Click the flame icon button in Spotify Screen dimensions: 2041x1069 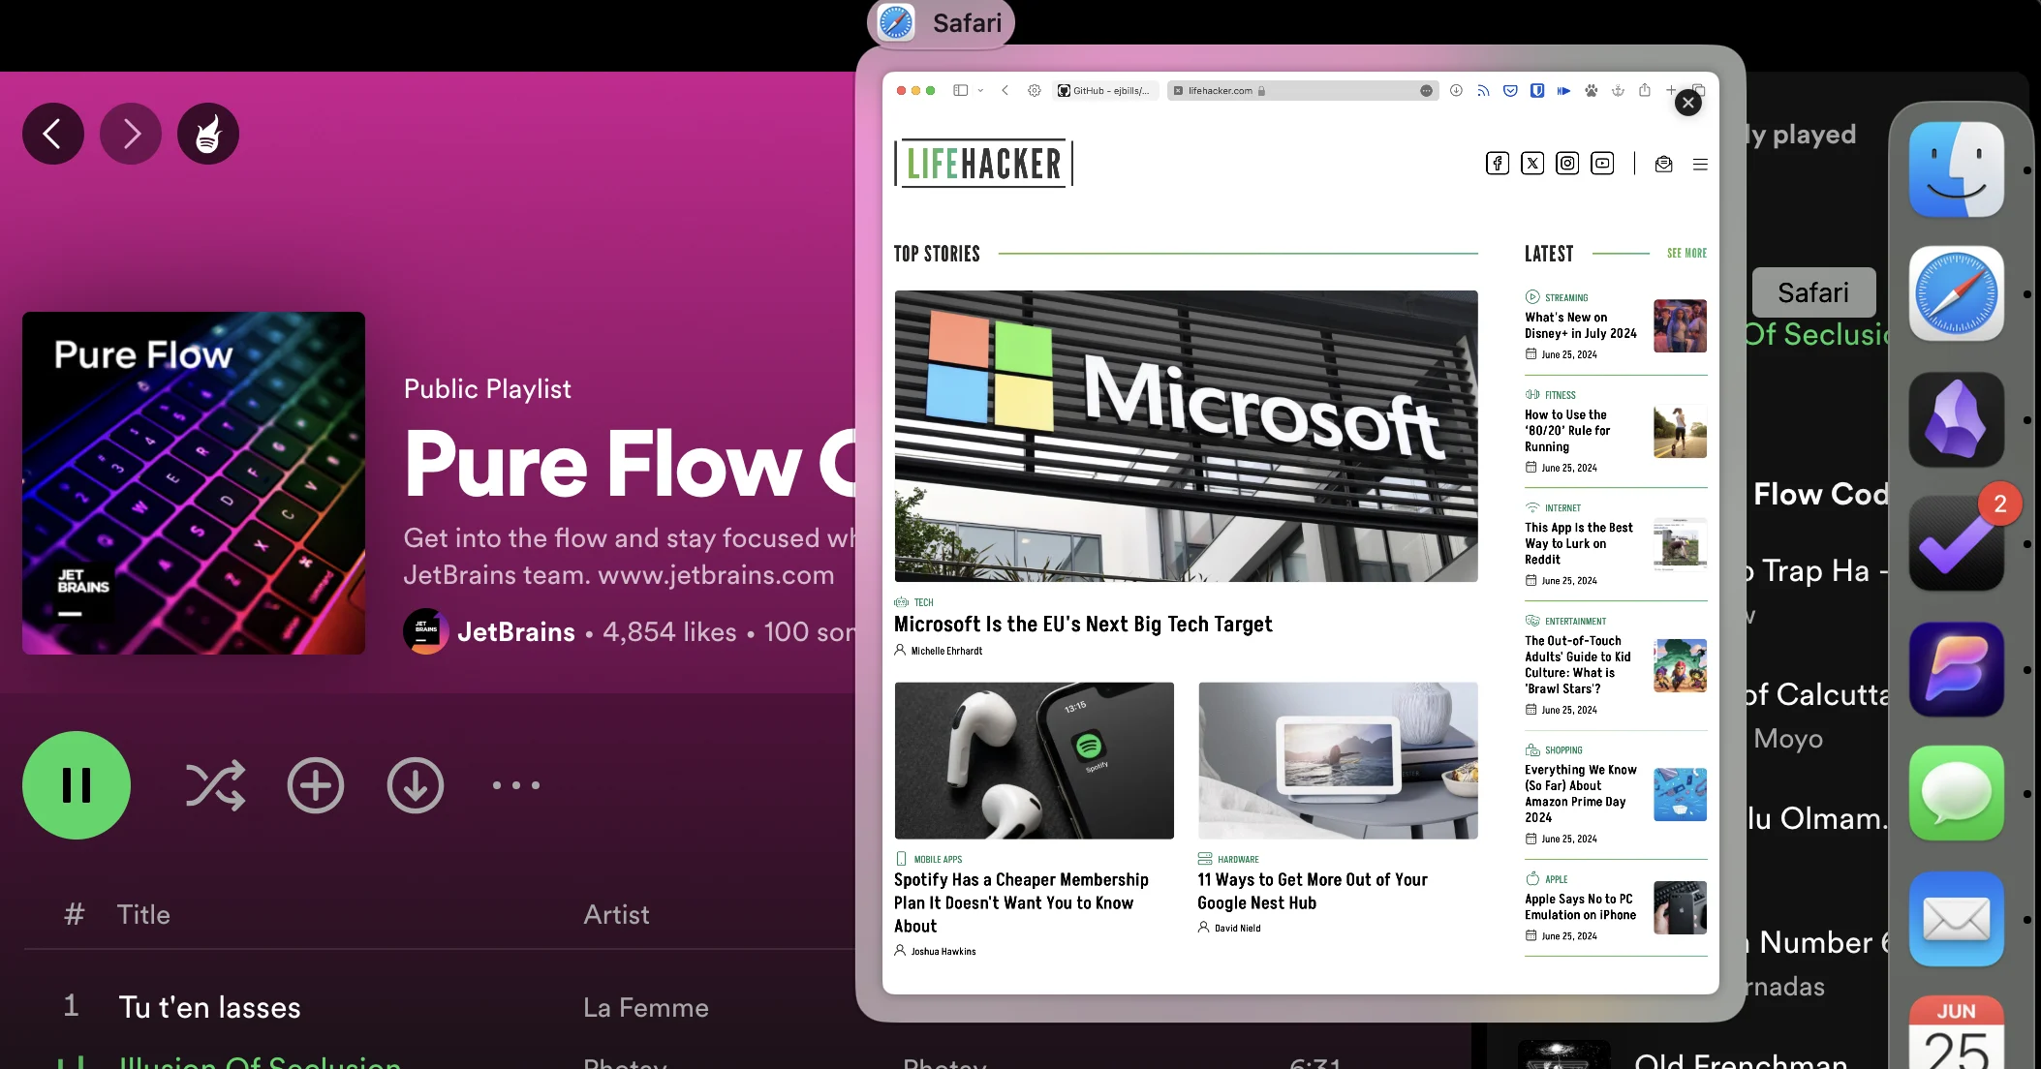pyautogui.click(x=208, y=134)
